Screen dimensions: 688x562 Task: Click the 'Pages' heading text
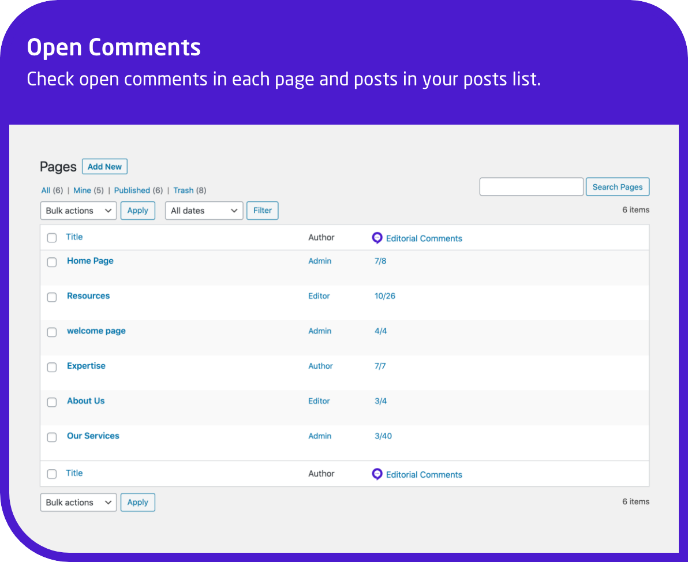58,167
